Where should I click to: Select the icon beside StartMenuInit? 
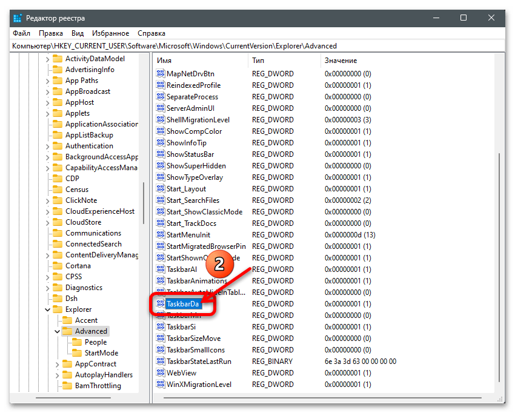161,234
